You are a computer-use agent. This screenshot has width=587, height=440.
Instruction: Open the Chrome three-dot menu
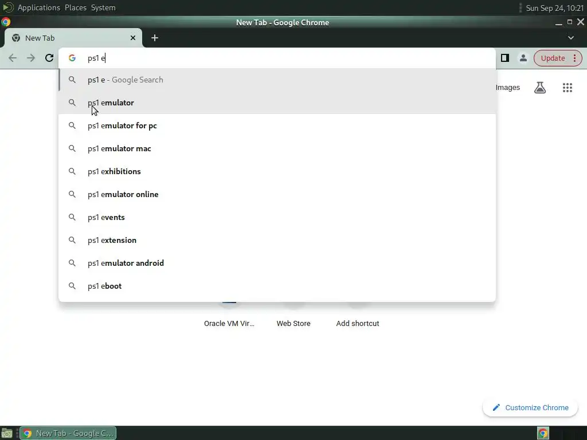574,58
